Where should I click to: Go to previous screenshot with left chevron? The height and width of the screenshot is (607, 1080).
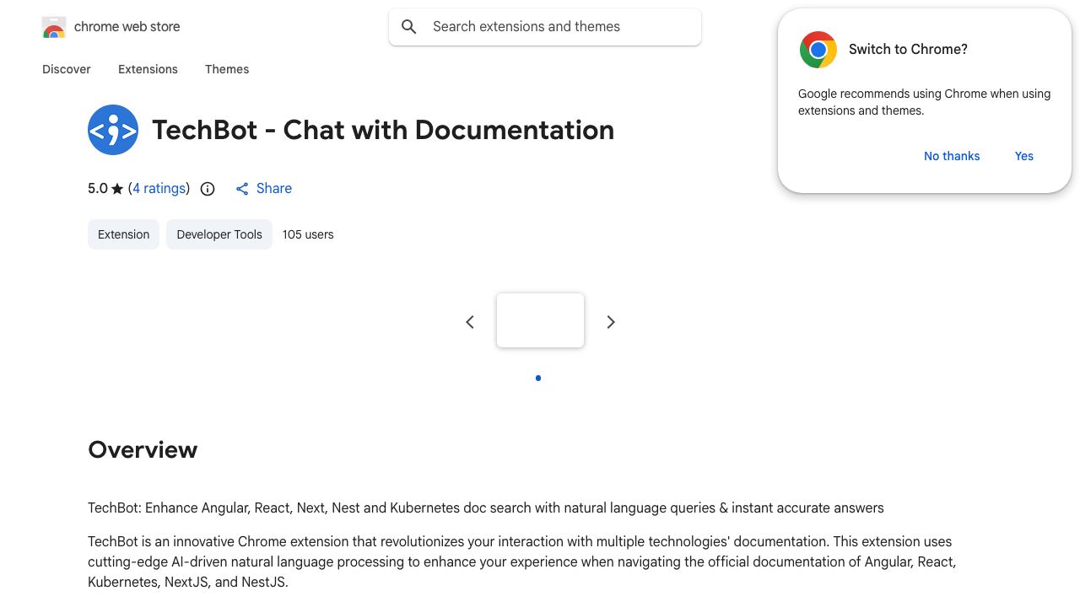tap(470, 322)
